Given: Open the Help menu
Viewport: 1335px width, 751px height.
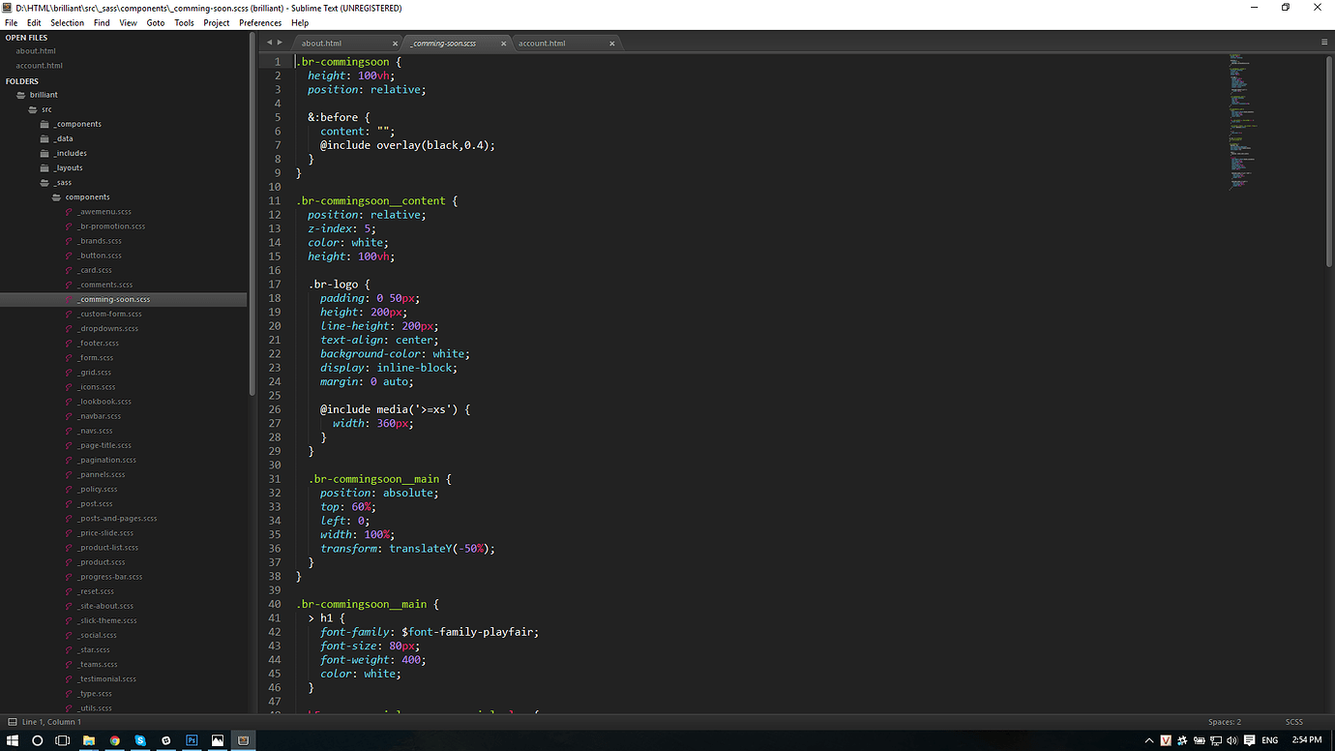Looking at the screenshot, I should pos(300,22).
